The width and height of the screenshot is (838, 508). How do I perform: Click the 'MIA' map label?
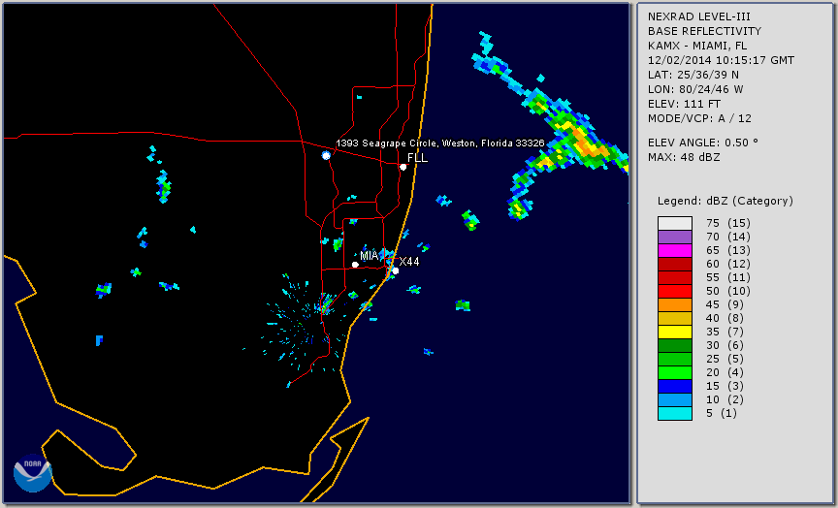coord(369,256)
